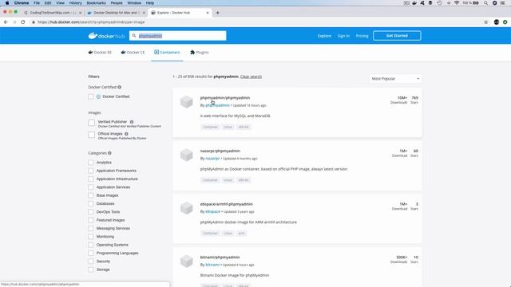The image size is (511, 287).
Task: Open the ebspace/armhf-phpmyadmin result title
Action: tap(227, 204)
